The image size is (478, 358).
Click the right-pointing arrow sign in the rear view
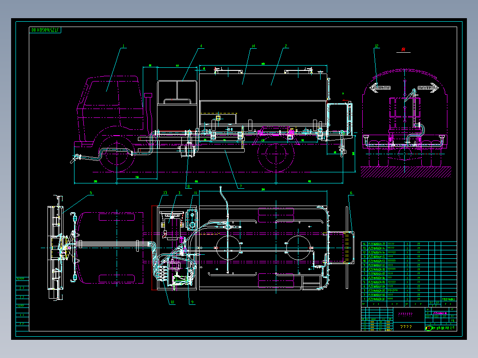point(428,88)
